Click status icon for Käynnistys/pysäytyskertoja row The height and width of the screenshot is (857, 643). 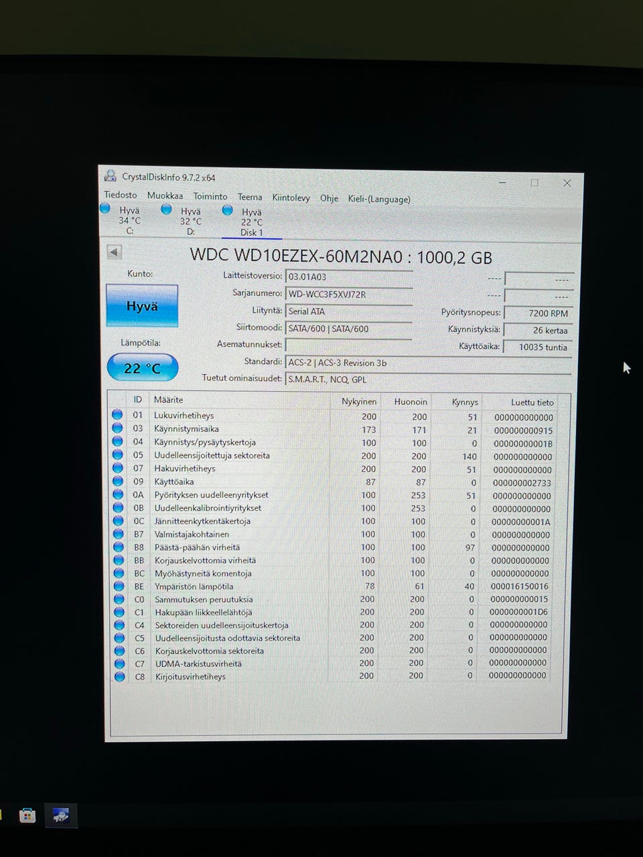pos(117,441)
